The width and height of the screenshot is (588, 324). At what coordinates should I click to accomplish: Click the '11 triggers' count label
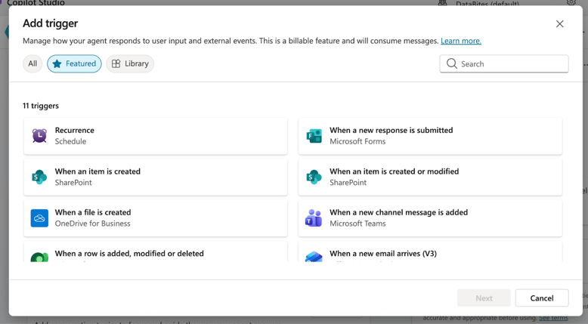(x=41, y=106)
